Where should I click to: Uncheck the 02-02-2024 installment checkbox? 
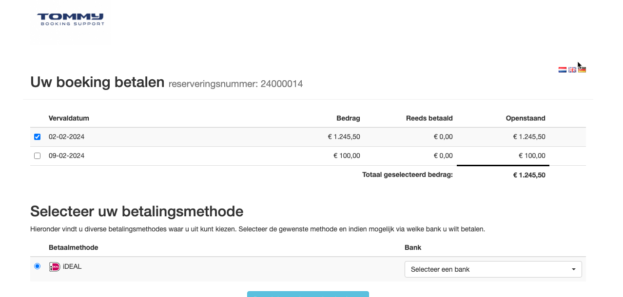click(37, 137)
